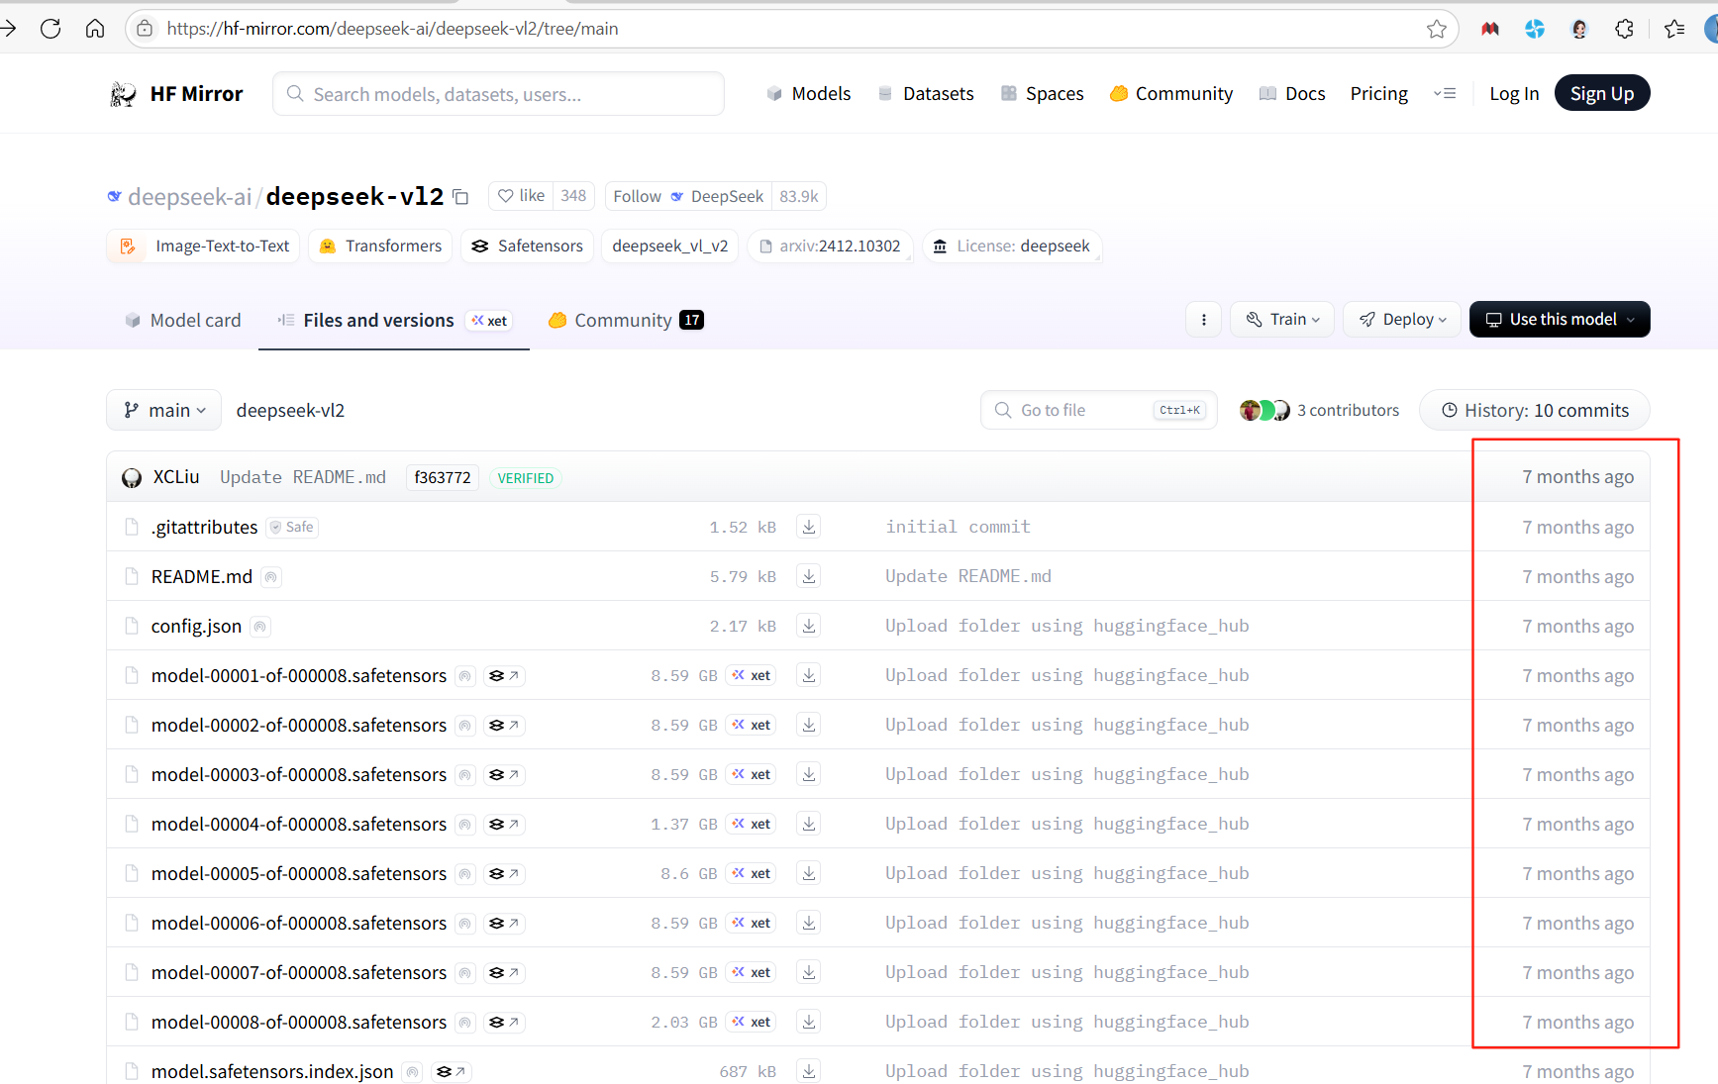This screenshot has height=1084, width=1718.
Task: Download model-00001-of-000008.safetensors
Action: tap(809, 675)
